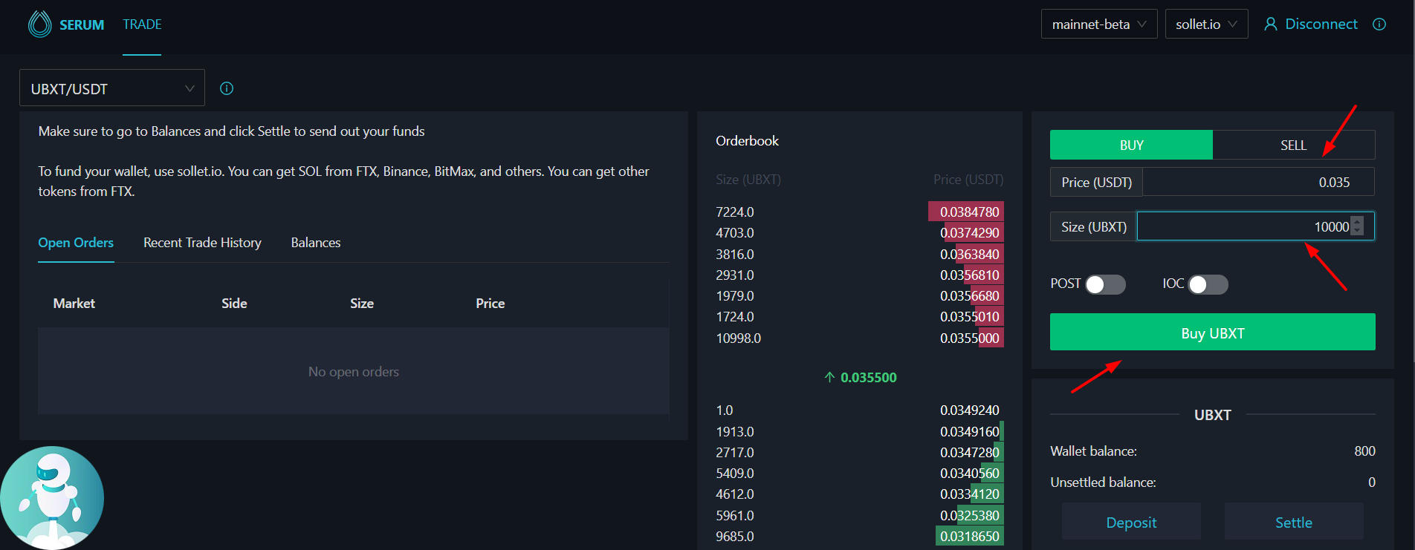This screenshot has height=550, width=1415.
Task: Click the info icon beside UBXT/USDT market selector
Action: pos(227,88)
